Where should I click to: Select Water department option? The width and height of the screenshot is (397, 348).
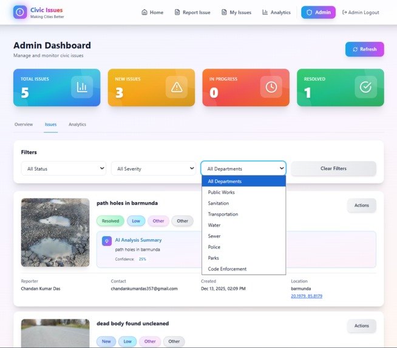tap(243, 225)
